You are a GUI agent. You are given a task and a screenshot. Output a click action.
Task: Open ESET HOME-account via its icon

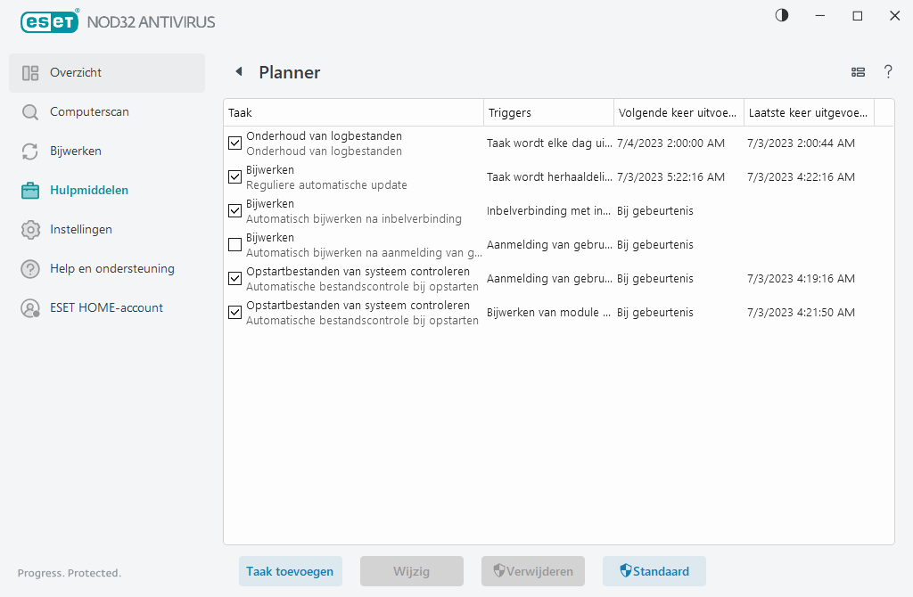pyautogui.click(x=30, y=307)
